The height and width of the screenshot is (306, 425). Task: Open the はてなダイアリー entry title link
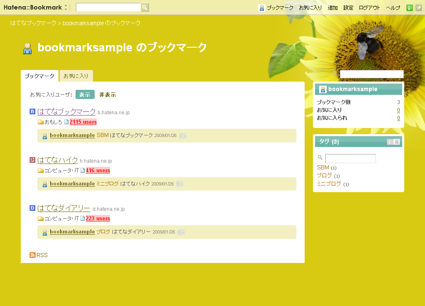[x=64, y=208]
